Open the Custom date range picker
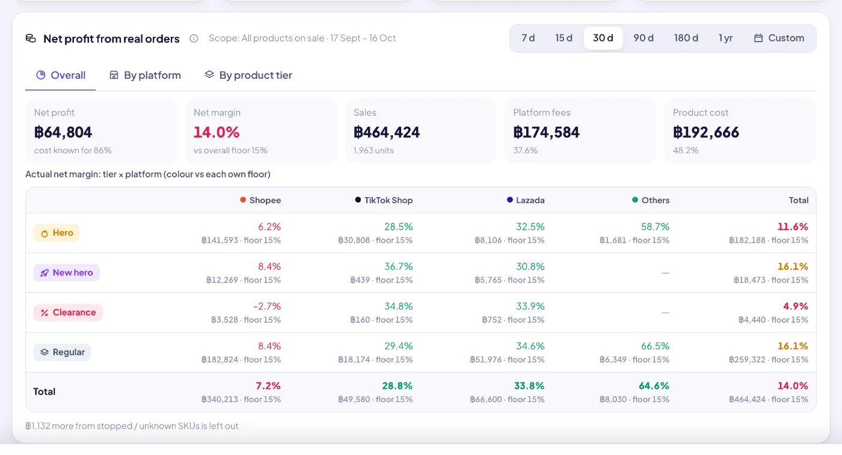842x455 pixels. click(x=779, y=38)
